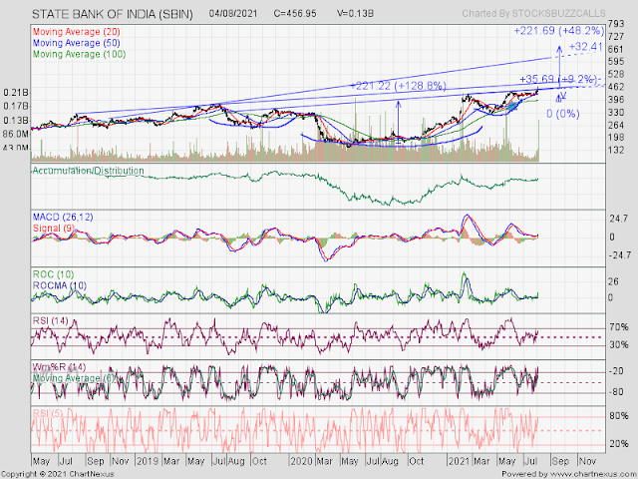The width and height of the screenshot is (638, 479).
Task: Click the +221.69 (+48.2%) projection label
Action: pos(558,31)
